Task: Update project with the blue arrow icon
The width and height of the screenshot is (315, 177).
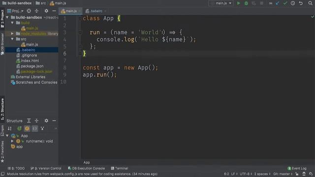Action: click(278, 3)
